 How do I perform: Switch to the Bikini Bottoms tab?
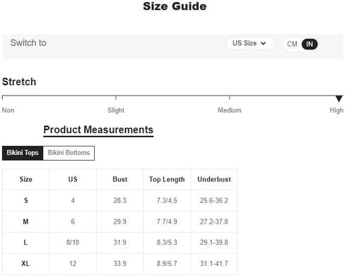69,153
